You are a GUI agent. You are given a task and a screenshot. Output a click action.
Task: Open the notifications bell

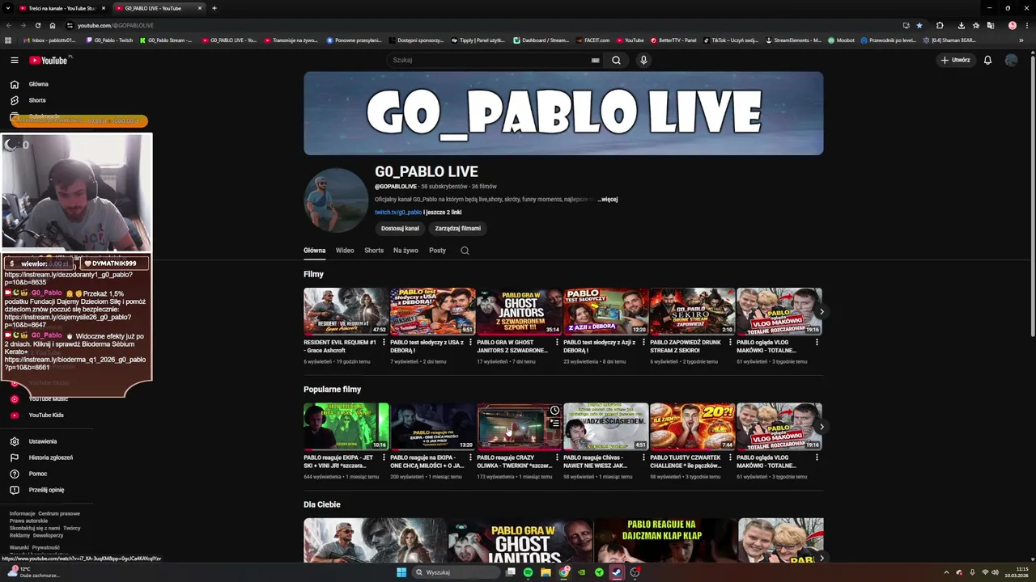[x=987, y=60]
